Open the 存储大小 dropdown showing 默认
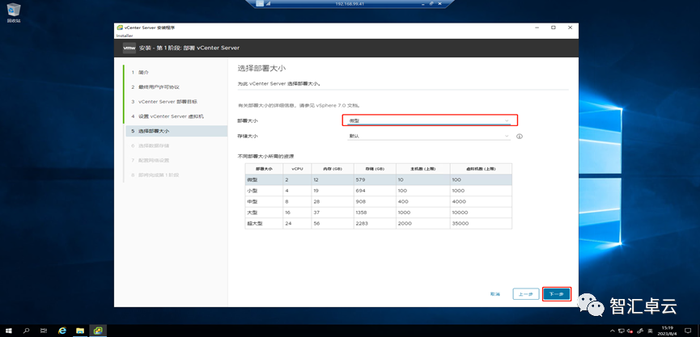 [430, 136]
